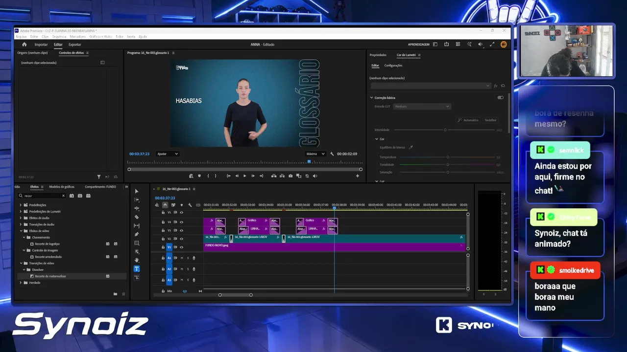Select the Rectangle tool

(137, 243)
